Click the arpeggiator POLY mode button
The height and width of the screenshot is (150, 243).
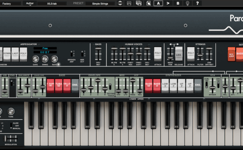23,54
